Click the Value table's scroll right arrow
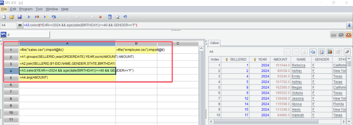This screenshot has height=125, width=353. point(344,122)
